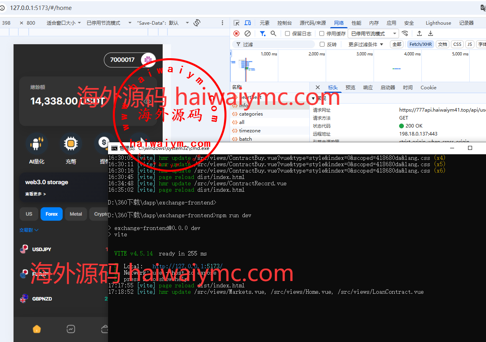This screenshot has width=486, height=342.
Task: Click the 过滤 filter input field
Action: point(275,44)
